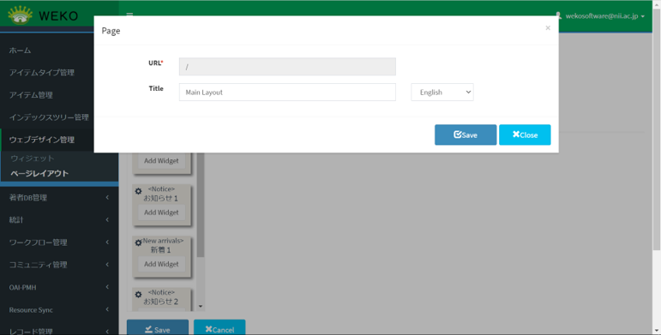Click the WEKO logo icon
Viewport: 661px width, 335px height.
coord(20,15)
